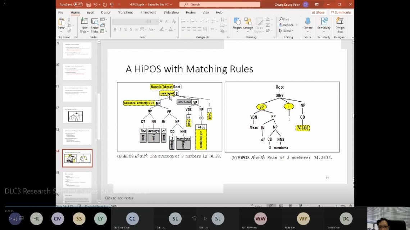Start Dictate from the Voice group
The image size is (410, 230).
tap(308, 24)
